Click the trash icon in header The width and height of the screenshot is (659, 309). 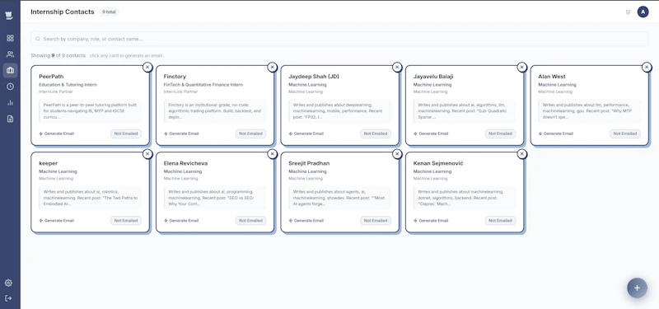(628, 12)
